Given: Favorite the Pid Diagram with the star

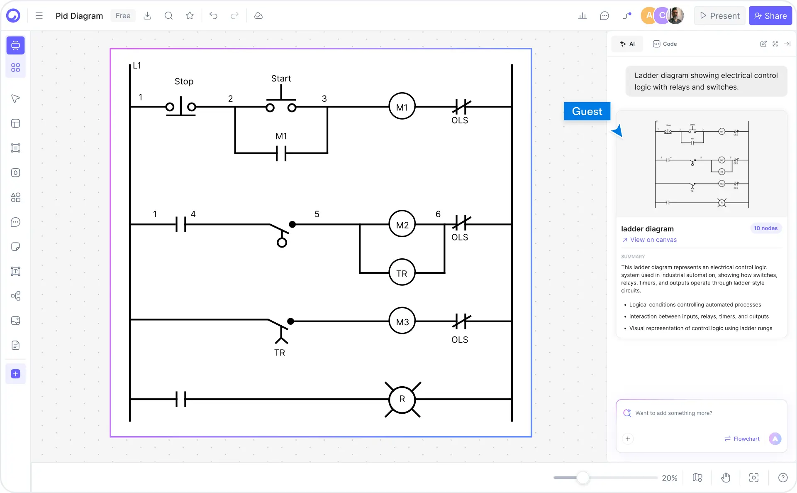Looking at the screenshot, I should click(190, 15).
